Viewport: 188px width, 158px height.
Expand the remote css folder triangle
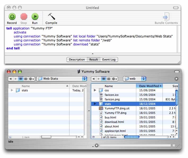(x=95, y=90)
